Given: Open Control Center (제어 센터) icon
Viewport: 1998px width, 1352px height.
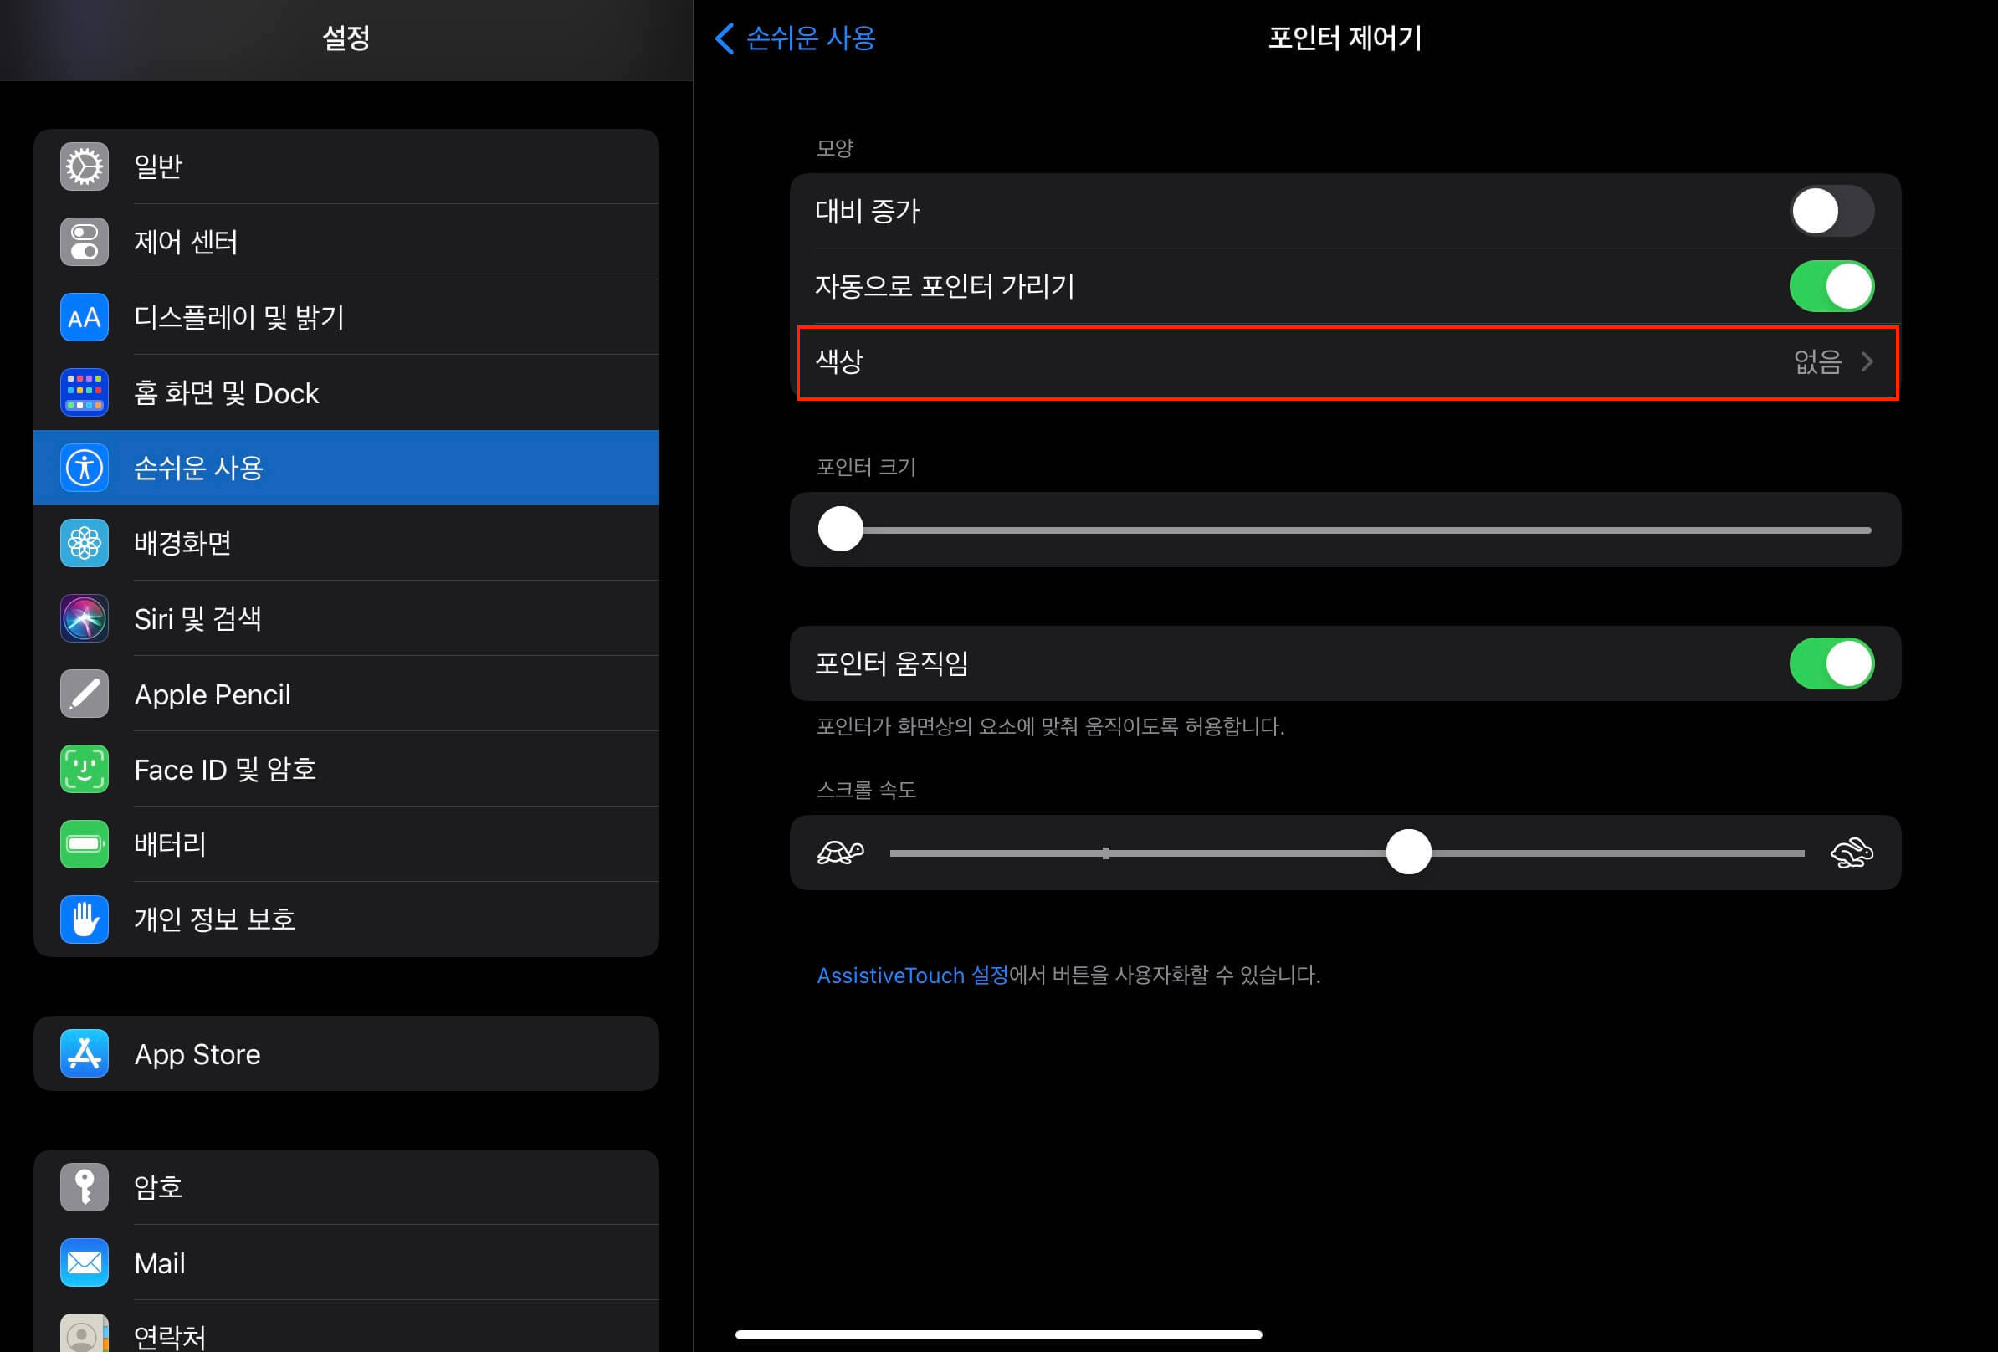Looking at the screenshot, I should [x=85, y=242].
